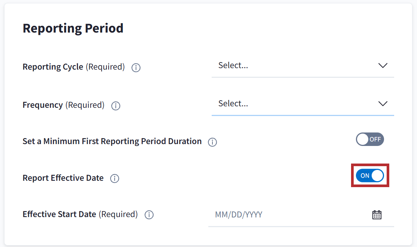Expand the Frequency dropdown chevron

point(383,104)
